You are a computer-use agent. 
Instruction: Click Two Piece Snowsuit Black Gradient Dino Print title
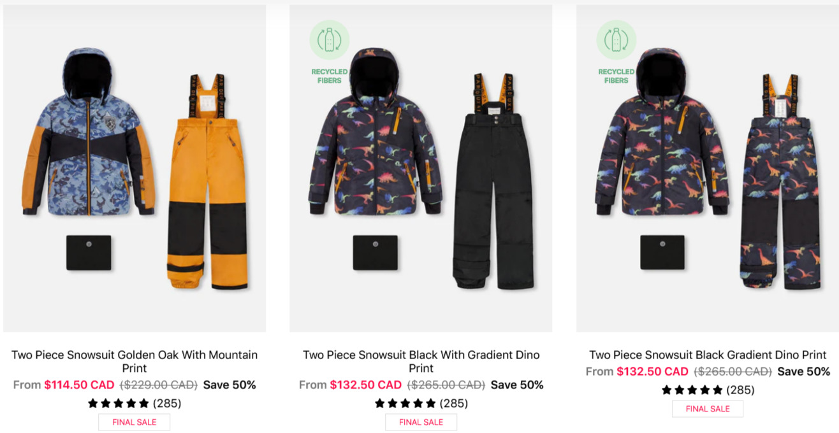pos(708,355)
